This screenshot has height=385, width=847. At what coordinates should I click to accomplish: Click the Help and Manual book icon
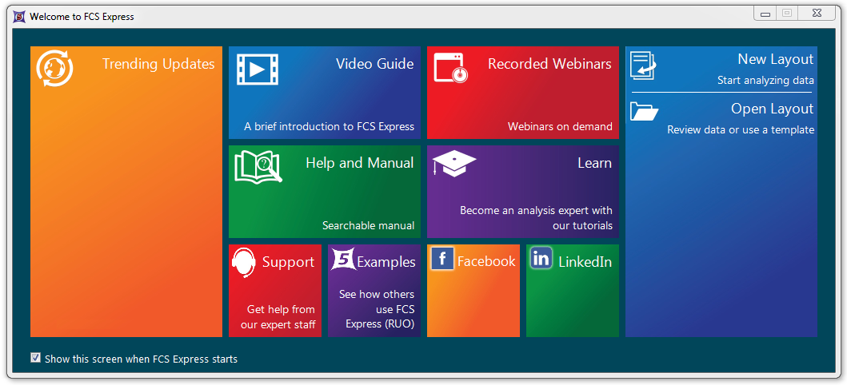[x=258, y=167]
